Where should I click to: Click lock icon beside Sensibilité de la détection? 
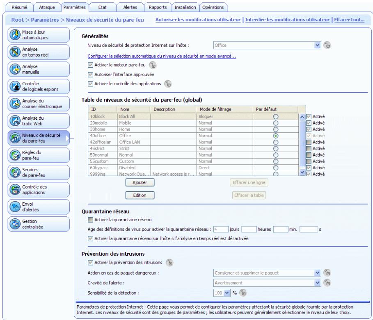(243, 293)
